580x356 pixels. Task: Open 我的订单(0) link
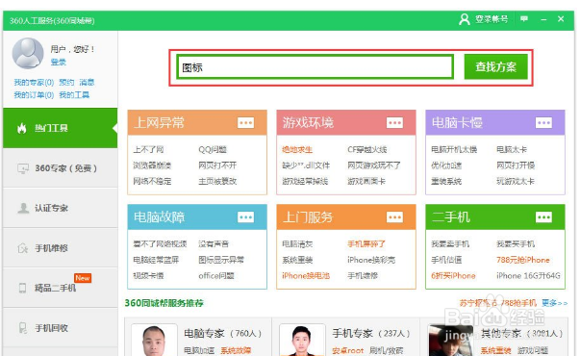tap(34, 95)
